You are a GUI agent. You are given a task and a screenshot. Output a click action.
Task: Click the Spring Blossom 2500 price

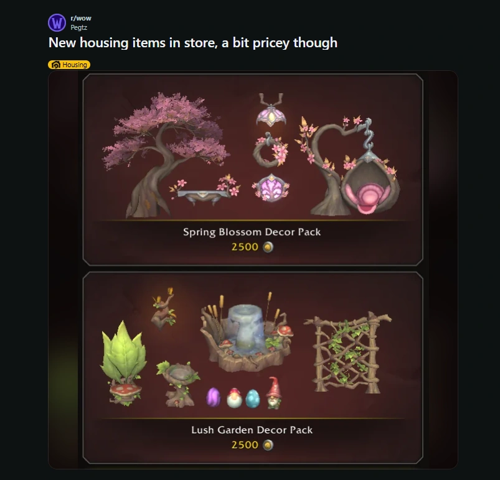pos(245,247)
